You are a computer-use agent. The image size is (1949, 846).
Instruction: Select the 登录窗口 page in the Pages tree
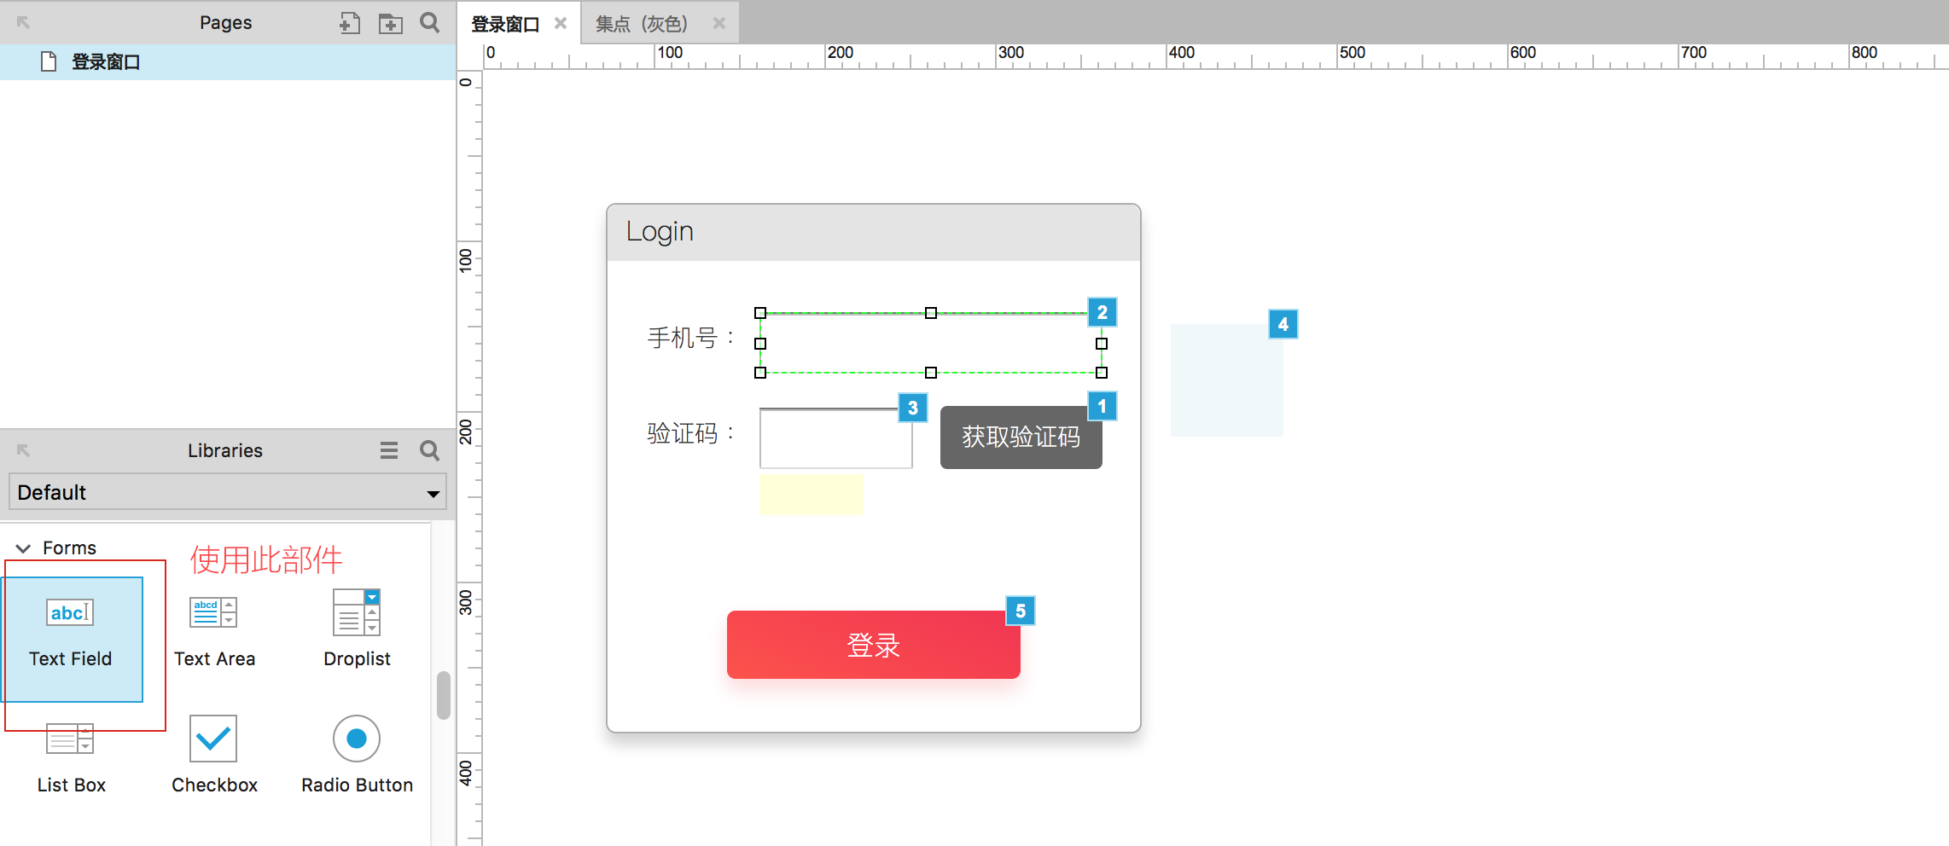pos(227,61)
